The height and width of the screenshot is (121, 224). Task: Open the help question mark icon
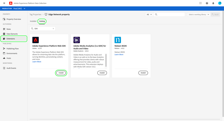(x=207, y=3)
